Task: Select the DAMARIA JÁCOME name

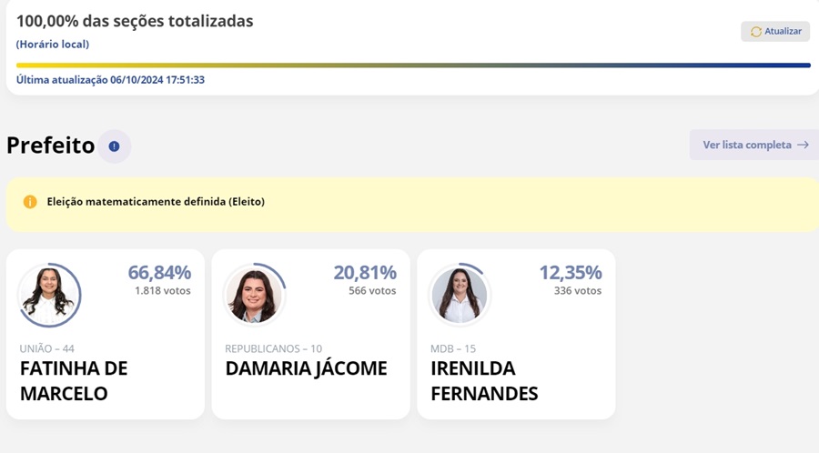Action: [306, 368]
